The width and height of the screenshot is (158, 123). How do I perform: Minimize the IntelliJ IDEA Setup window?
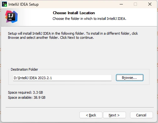(x=121, y=4)
